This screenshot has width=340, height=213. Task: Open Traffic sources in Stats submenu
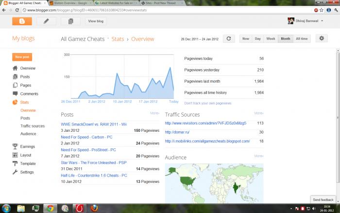[x=33, y=126]
